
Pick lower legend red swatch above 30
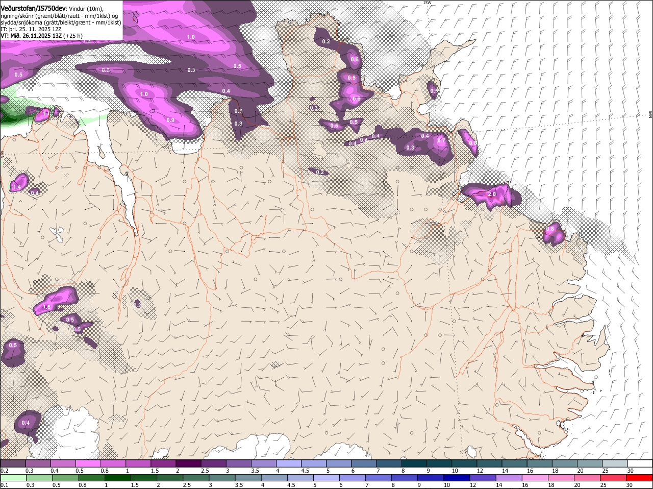pos(639,477)
